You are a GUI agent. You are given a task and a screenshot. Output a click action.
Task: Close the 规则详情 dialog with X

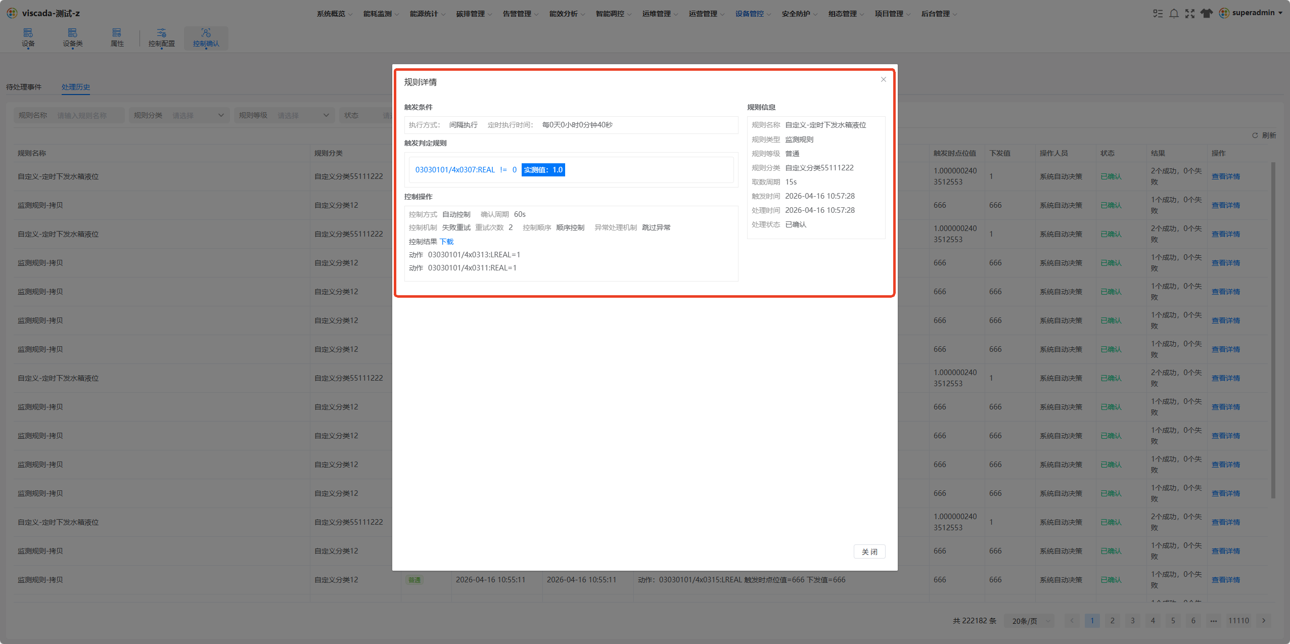pos(884,79)
